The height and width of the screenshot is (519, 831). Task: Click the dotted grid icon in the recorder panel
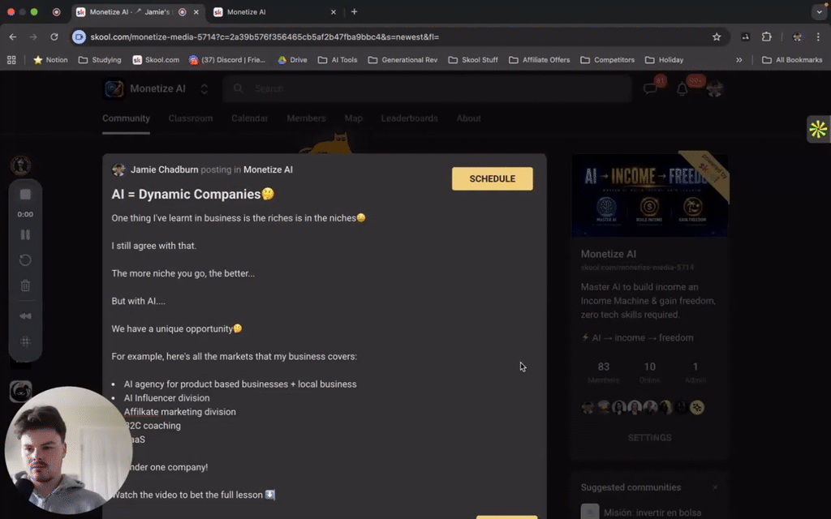pyautogui.click(x=25, y=341)
